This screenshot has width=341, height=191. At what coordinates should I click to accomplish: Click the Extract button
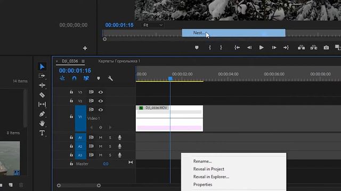pyautogui.click(x=314, y=47)
